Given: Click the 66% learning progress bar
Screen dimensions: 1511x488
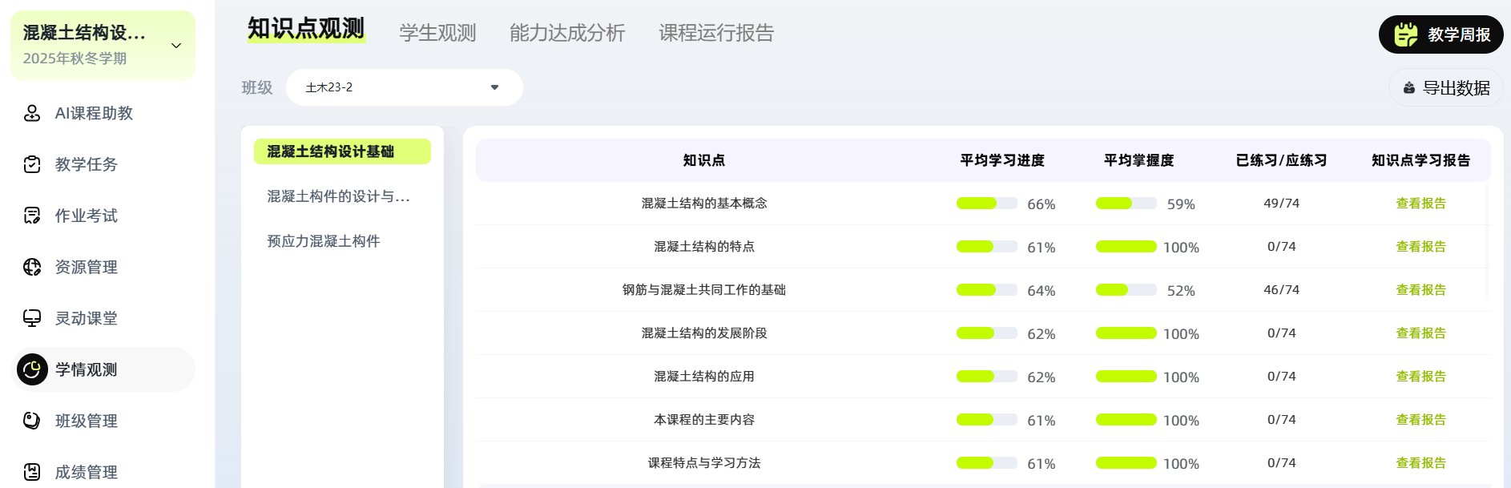Looking at the screenshot, I should coord(986,204).
